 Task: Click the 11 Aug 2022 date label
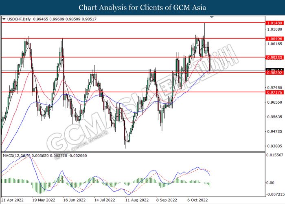137,200
